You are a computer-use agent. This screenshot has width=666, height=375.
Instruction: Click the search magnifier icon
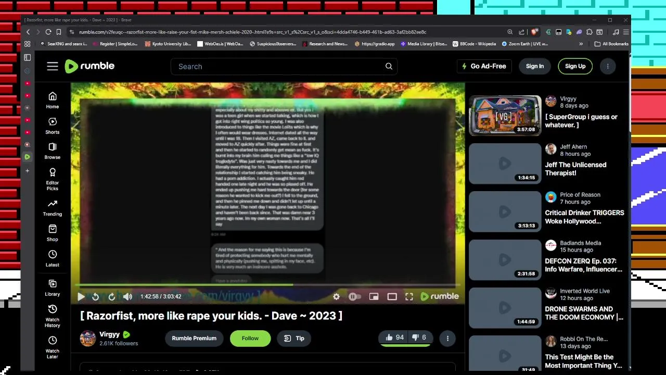389,66
